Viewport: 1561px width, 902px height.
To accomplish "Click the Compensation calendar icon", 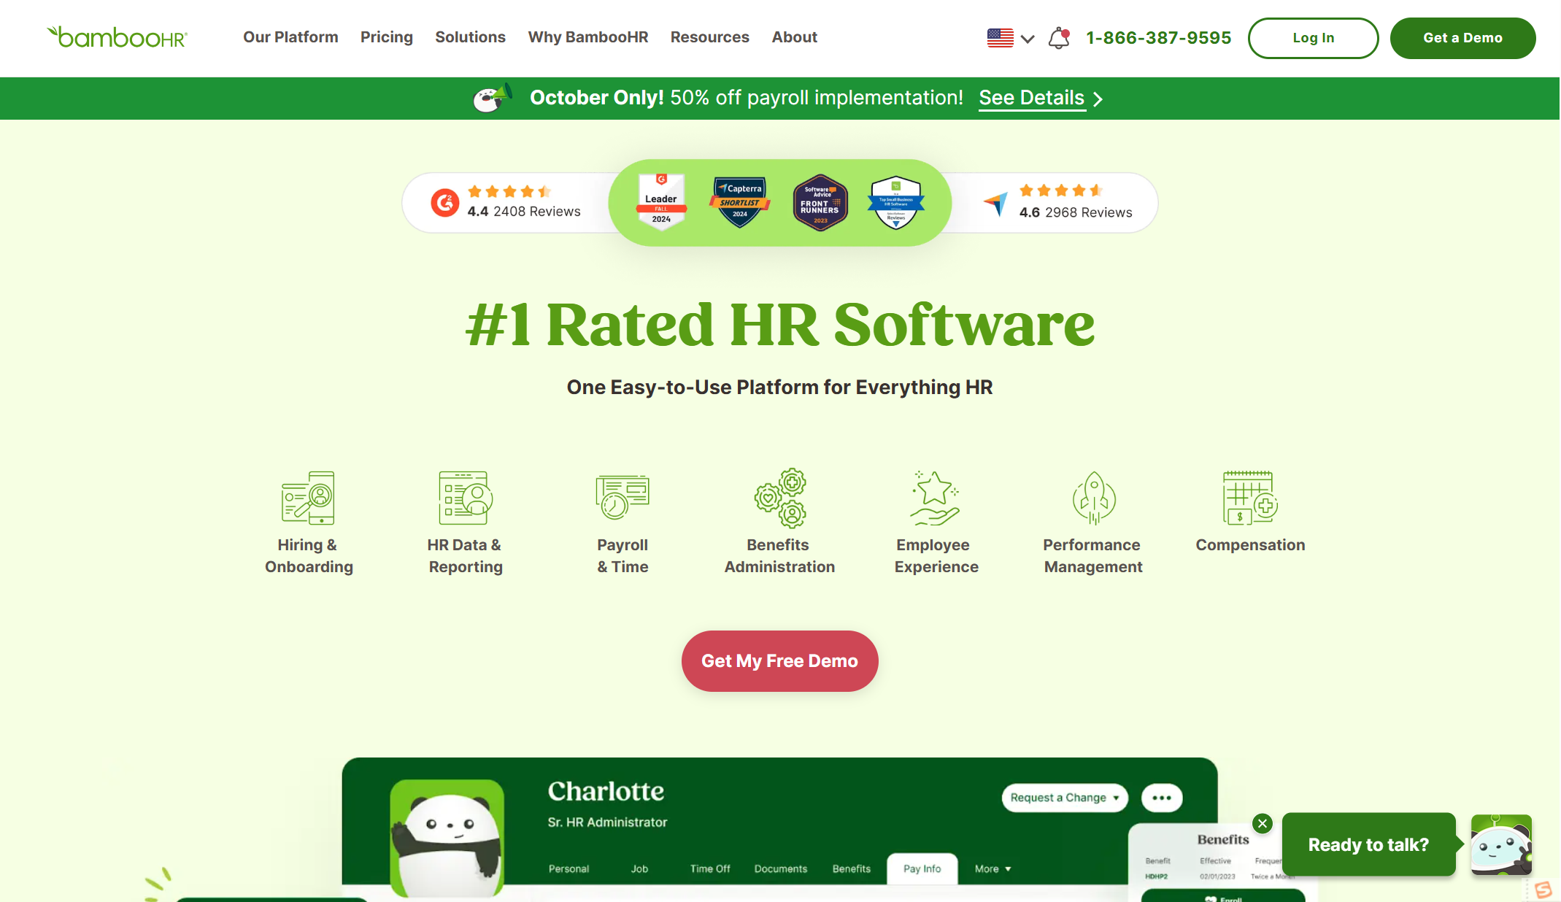I will (1249, 498).
